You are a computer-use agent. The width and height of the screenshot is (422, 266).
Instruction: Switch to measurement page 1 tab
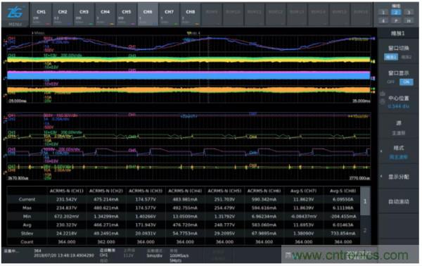(x=365, y=201)
